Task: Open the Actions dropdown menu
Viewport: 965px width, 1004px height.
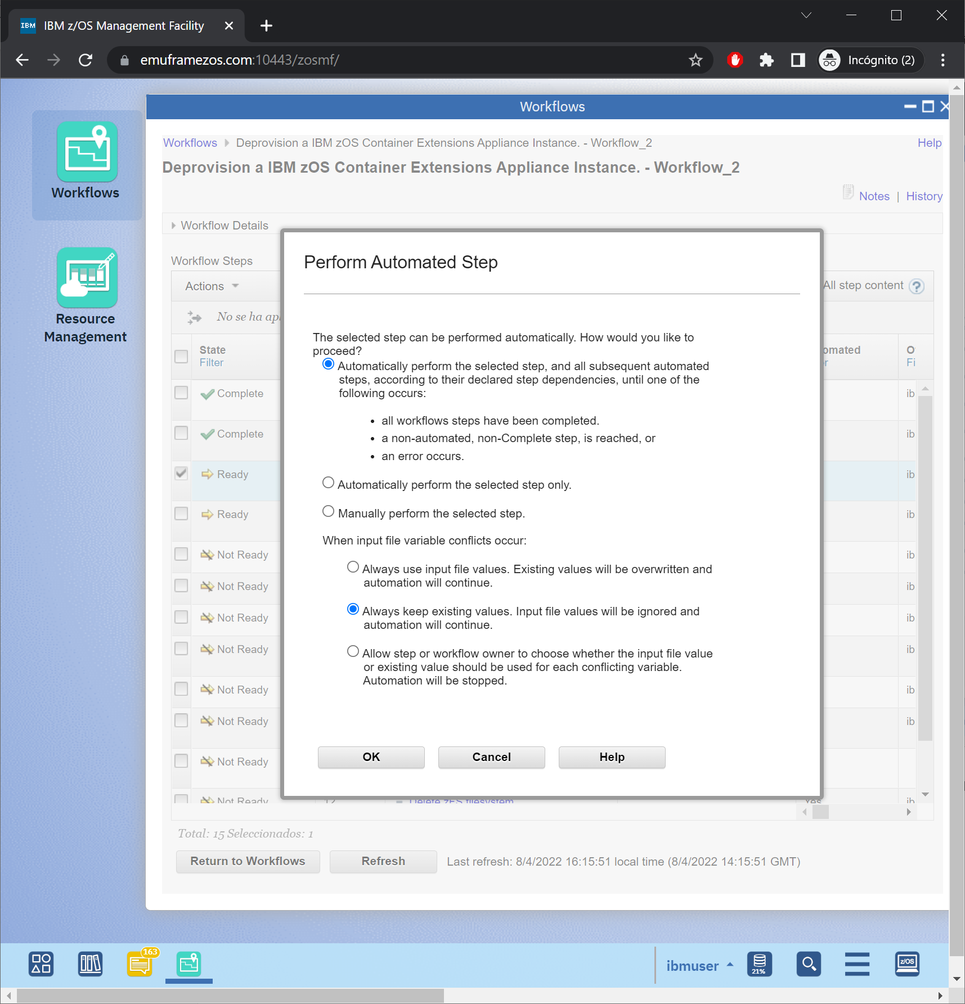Action: (x=212, y=286)
